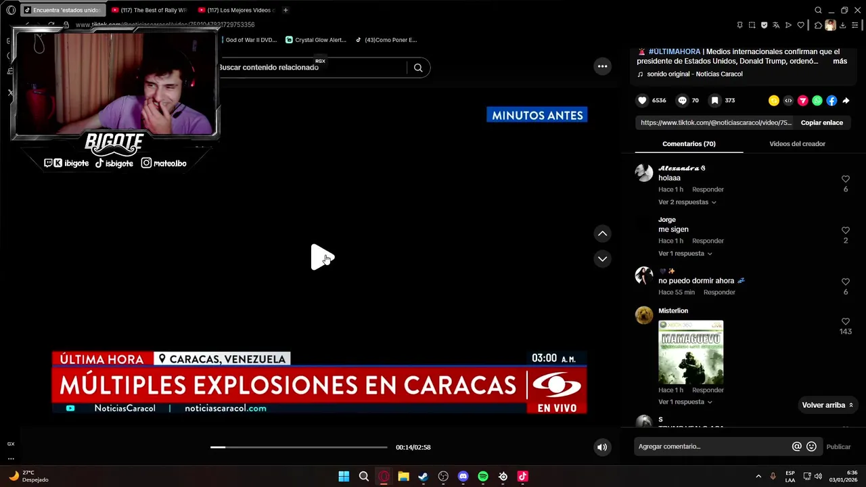This screenshot has width=866, height=487.
Task: Like the video with the heart icon
Action: click(642, 100)
